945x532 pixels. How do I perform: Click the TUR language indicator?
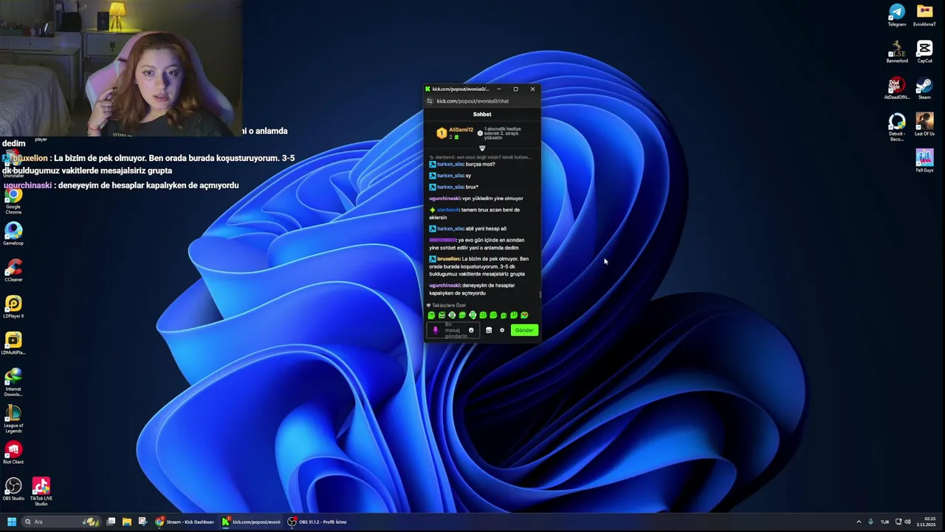884,522
